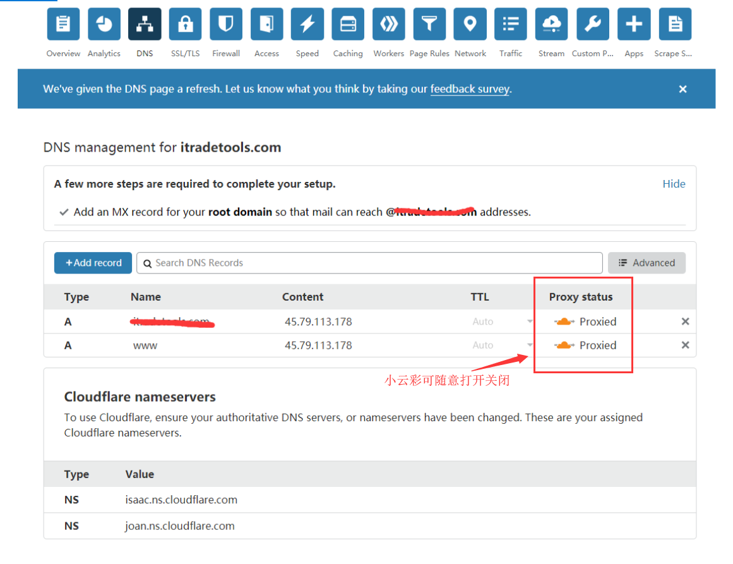Focus the Search DNS Records field
Image resolution: width=733 pixels, height=564 pixels.
369,263
